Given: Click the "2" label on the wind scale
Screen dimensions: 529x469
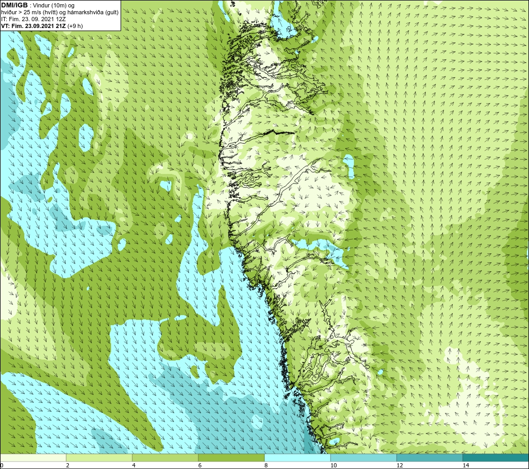Looking at the screenshot, I should [68, 465].
